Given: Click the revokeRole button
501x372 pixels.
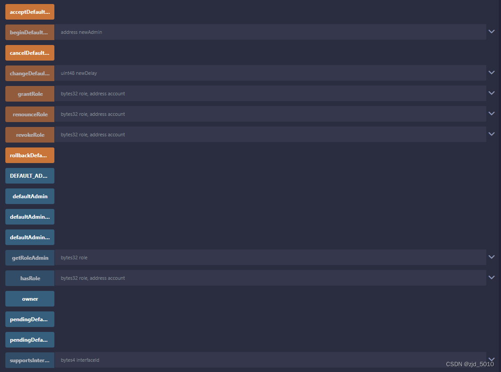Looking at the screenshot, I should pos(30,135).
